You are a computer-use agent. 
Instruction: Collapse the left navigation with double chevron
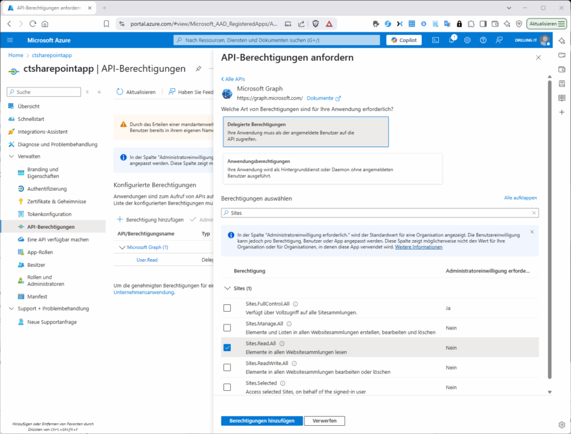click(x=99, y=92)
